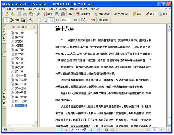Select the Hand tool
This screenshot has height=135, width=174.
[x=7, y=20]
